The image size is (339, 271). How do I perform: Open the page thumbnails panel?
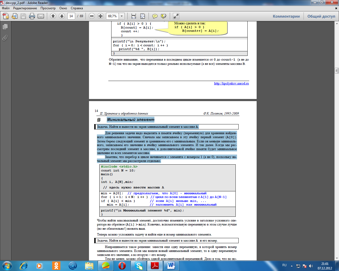tap(5, 26)
